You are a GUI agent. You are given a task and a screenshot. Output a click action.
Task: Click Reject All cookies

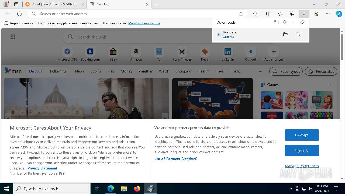pyautogui.click(x=302, y=151)
